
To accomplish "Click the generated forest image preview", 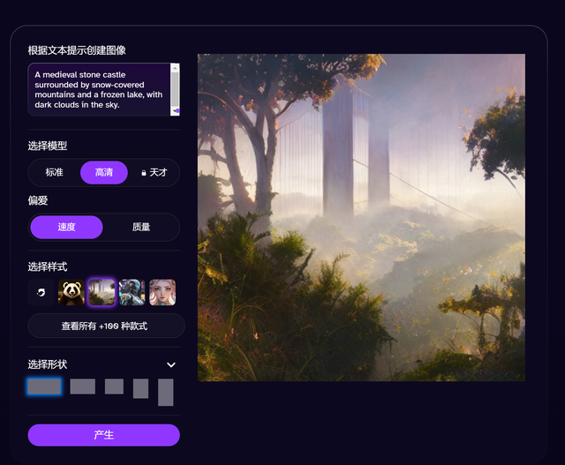I will tap(361, 217).
